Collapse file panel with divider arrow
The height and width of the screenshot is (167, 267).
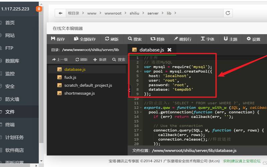pyautogui.click(x=129, y=90)
